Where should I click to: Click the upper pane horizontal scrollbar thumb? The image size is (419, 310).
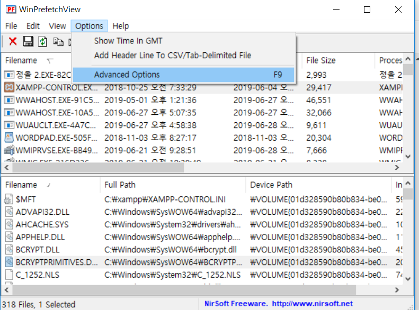click(x=98, y=168)
